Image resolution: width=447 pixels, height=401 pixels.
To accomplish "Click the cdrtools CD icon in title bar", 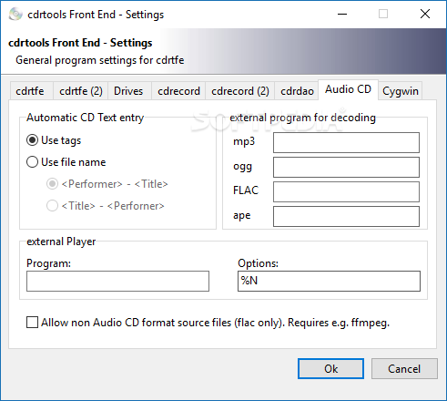I will (15, 15).
